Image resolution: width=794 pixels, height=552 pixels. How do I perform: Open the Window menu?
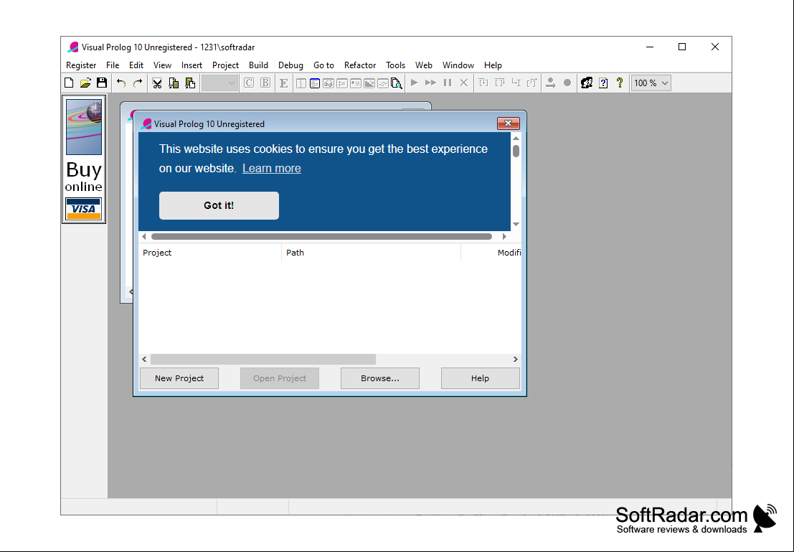pyautogui.click(x=458, y=65)
